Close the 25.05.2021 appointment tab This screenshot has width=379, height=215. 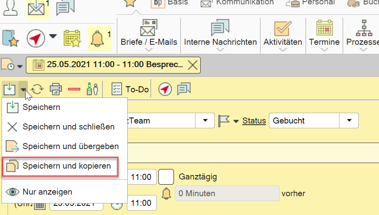(193, 65)
